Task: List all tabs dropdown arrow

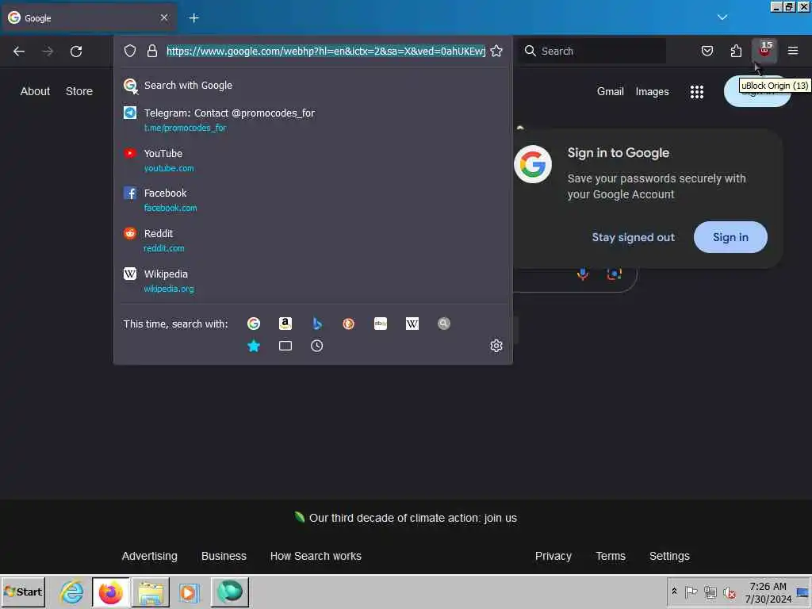Action: 722,17
